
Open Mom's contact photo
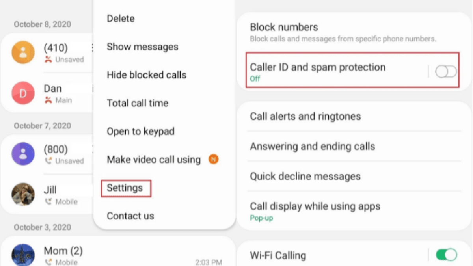point(23,255)
